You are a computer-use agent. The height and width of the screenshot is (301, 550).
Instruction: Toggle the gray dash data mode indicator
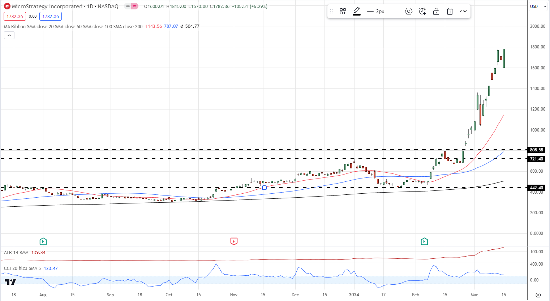128,6
